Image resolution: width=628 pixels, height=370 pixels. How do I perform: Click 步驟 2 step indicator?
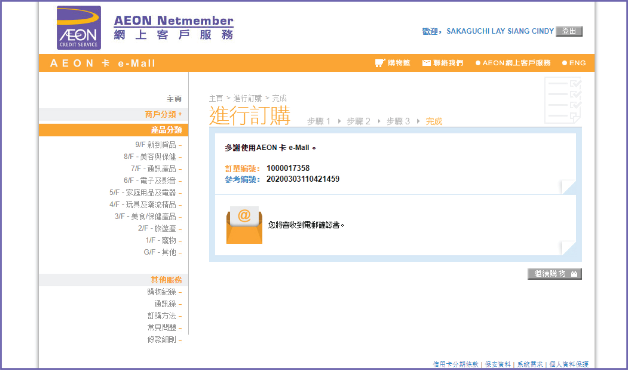click(x=358, y=121)
